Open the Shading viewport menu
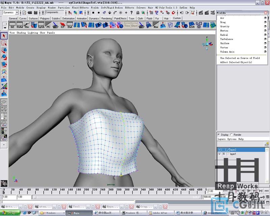The image size is (270, 216). coord(21,33)
